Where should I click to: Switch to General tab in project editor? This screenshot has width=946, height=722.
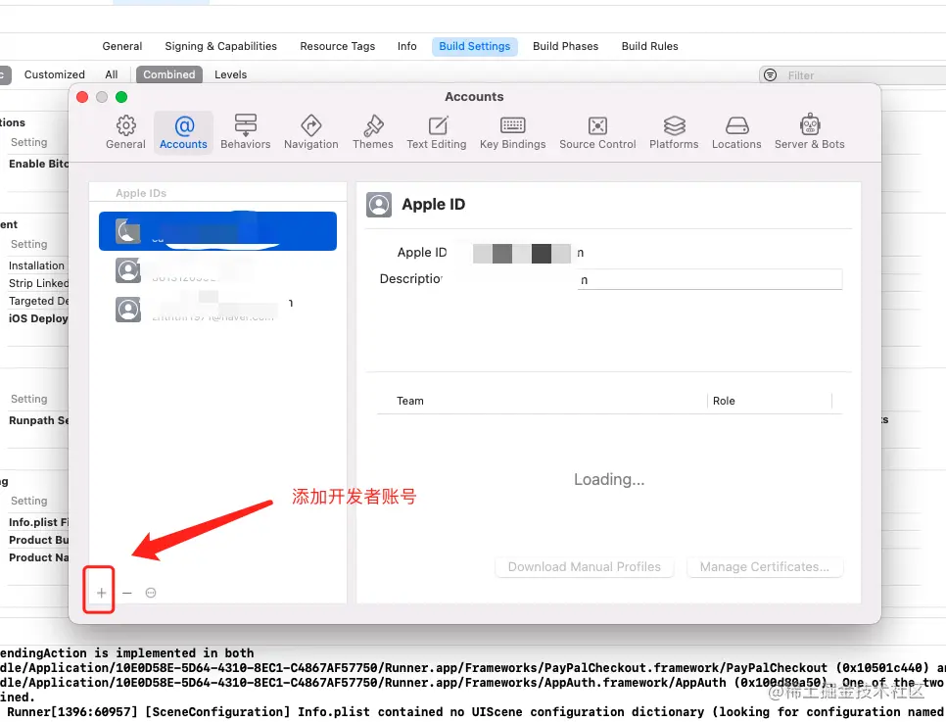[x=121, y=46]
